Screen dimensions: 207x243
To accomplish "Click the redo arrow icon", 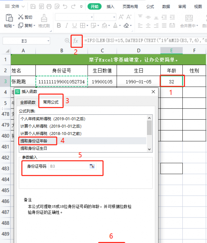I will (x=73, y=6).
